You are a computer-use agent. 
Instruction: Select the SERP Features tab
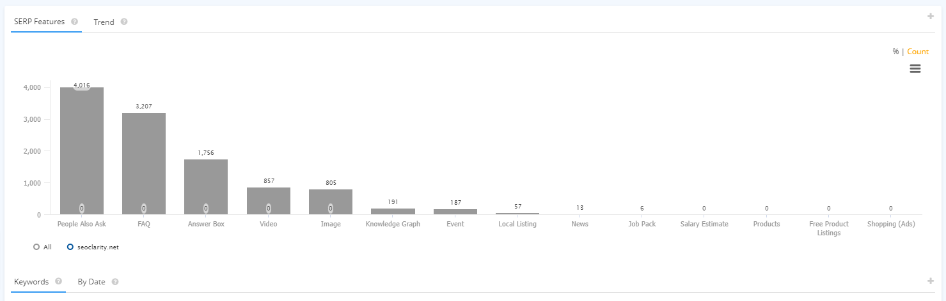coord(40,22)
